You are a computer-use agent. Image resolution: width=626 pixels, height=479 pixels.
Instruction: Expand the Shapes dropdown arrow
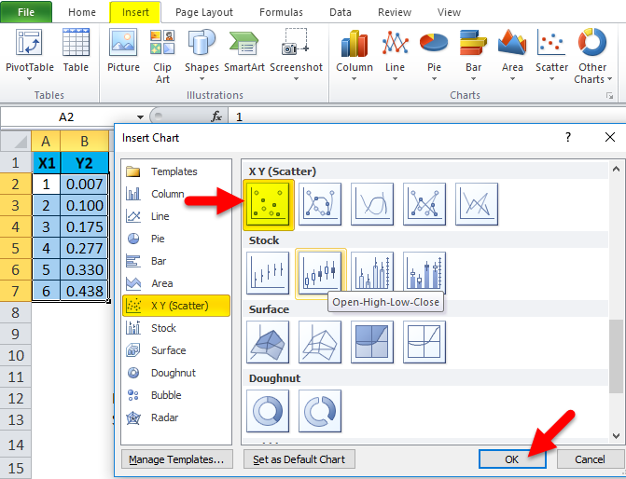tap(202, 79)
